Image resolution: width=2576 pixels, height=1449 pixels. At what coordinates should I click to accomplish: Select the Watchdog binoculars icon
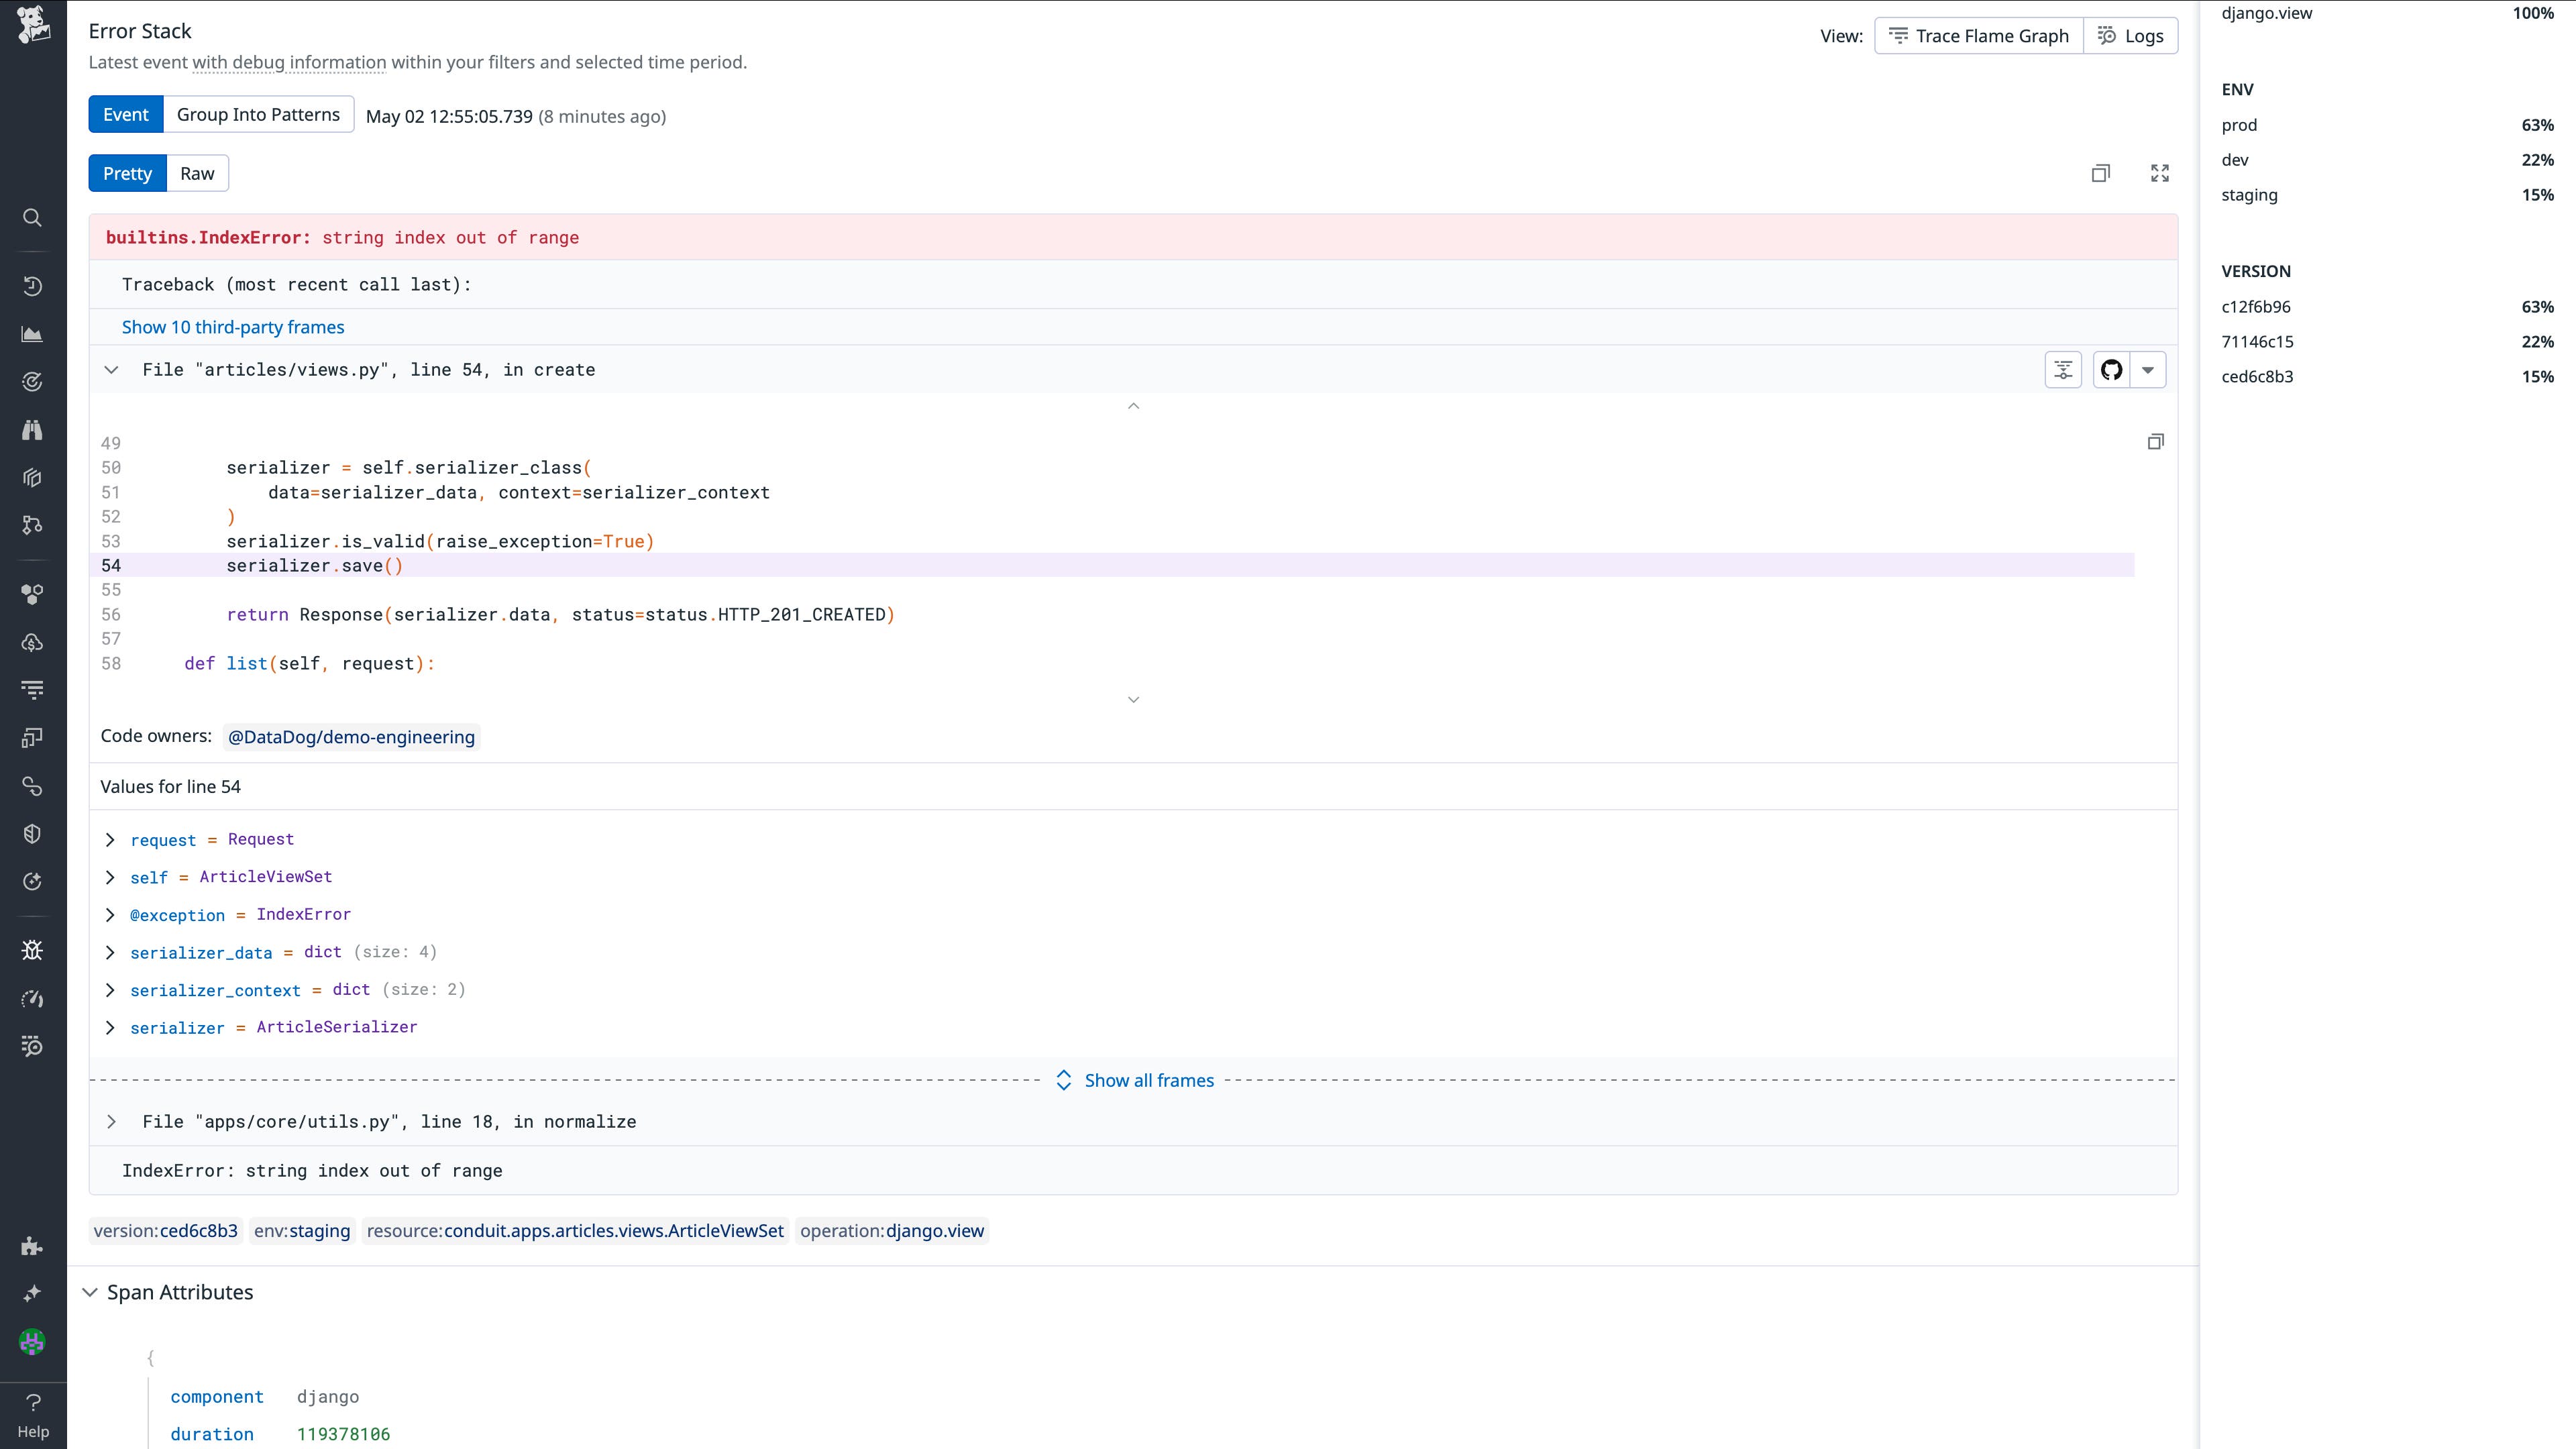tap(32, 430)
